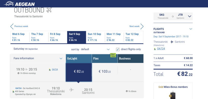The width and height of the screenshot is (208, 99).
Task: Click the Business fare column header
Action: (131, 59)
